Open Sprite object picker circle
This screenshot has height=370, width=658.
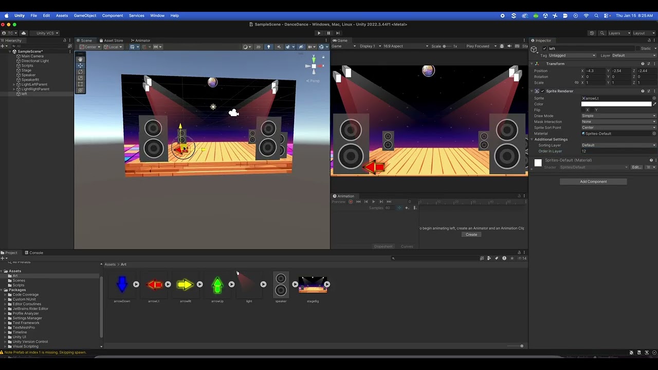[x=654, y=98]
